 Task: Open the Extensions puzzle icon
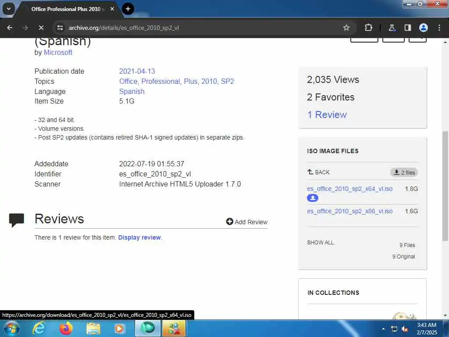[368, 28]
